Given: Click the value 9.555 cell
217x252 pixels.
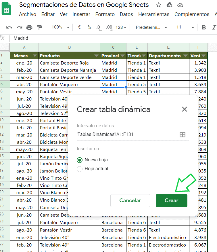Looking at the screenshot, I should tap(198, 222).
